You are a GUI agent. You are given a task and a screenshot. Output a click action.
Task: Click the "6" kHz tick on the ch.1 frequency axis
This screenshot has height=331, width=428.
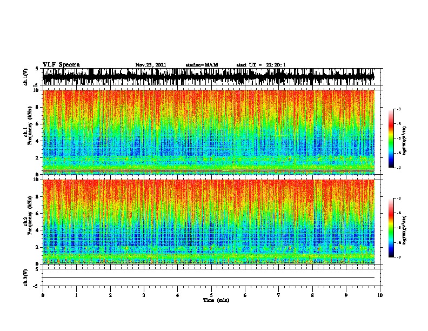37,124
